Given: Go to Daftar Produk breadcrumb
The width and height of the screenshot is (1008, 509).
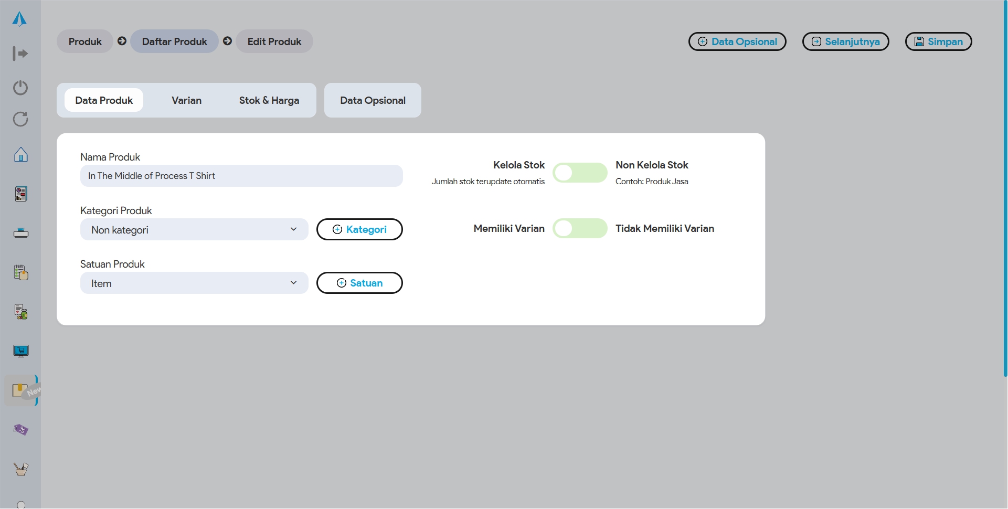Looking at the screenshot, I should pos(174,41).
